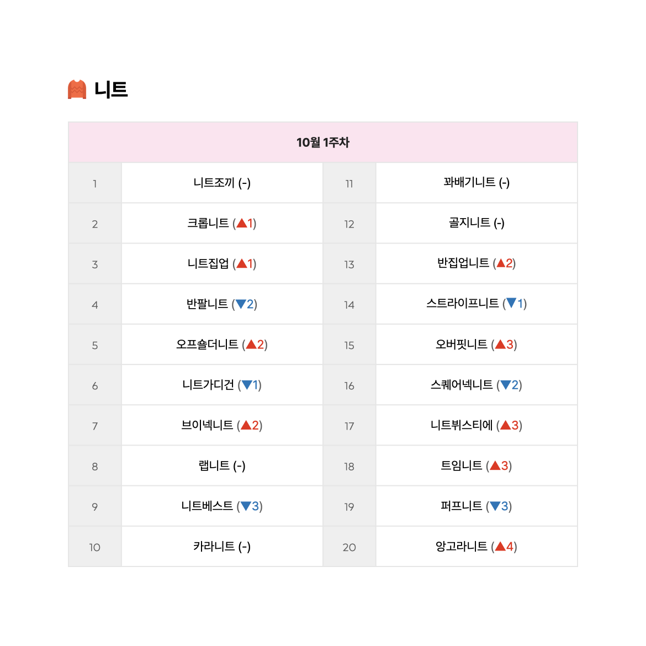Click the red up arrow beside 앙고라니트

pos(500,546)
